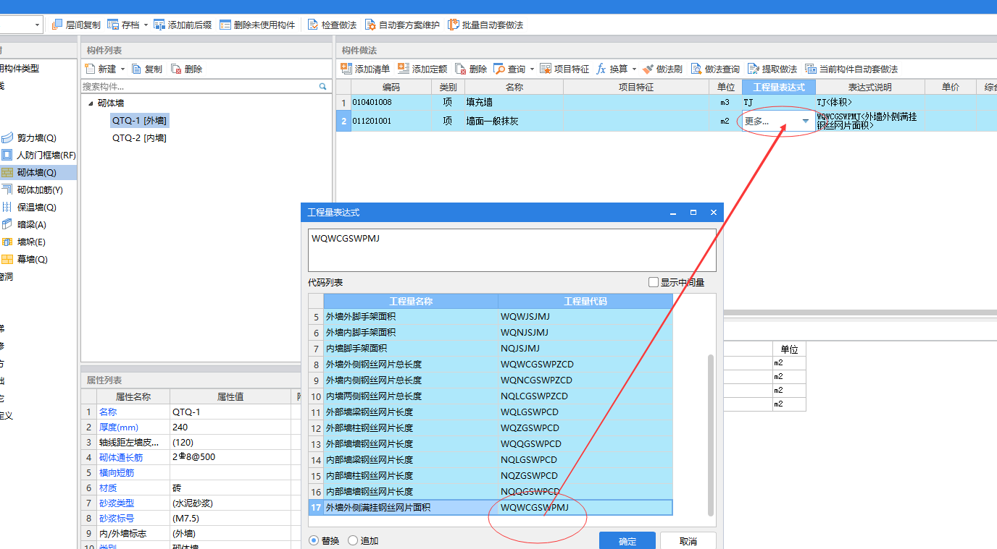The image size is (997, 549).
Task: Open the 新建 dropdown arrow
Action: (x=122, y=69)
